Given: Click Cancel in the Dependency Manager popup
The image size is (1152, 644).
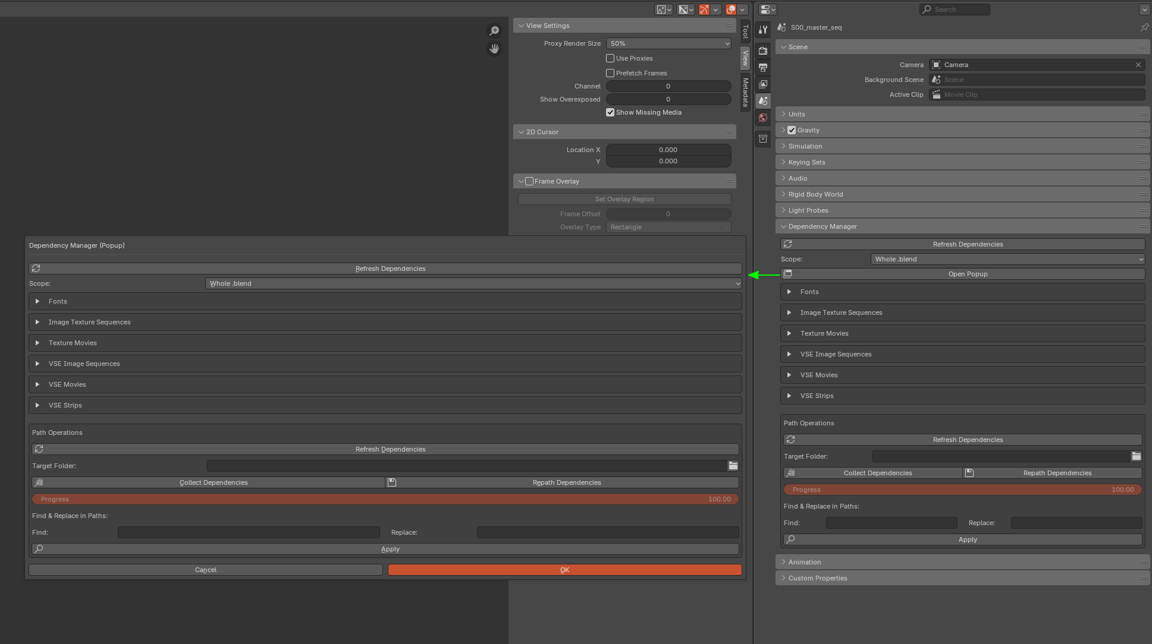Looking at the screenshot, I should 206,570.
